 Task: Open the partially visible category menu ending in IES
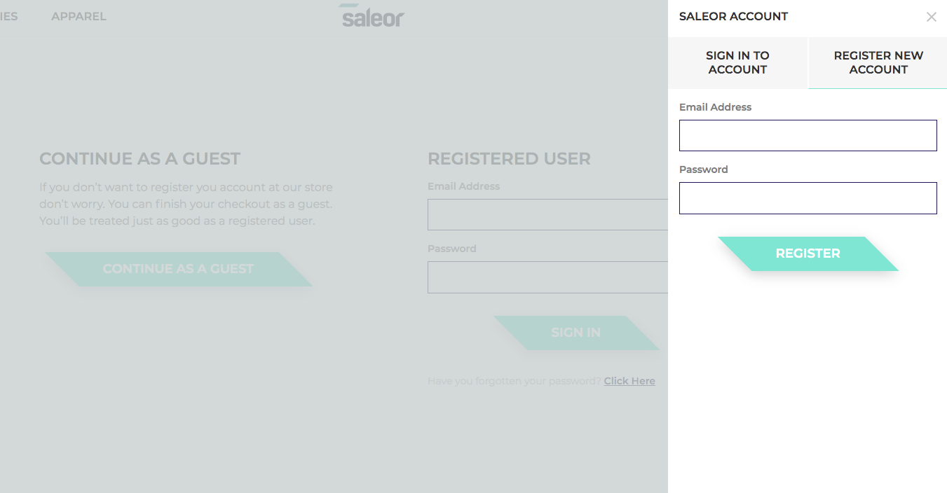[x=9, y=16]
